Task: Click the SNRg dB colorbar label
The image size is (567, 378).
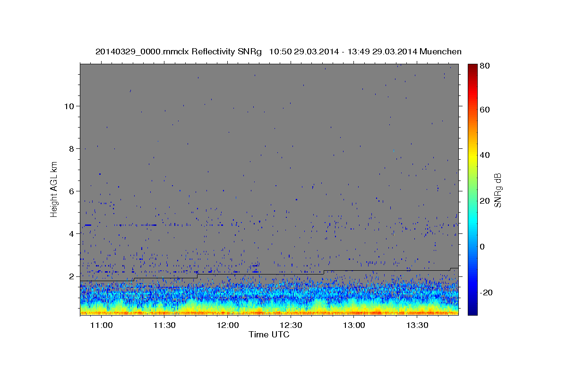Action: click(x=498, y=189)
